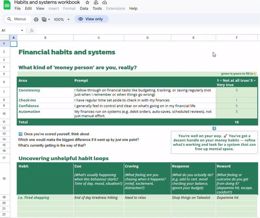Click the Check-ins score cell showing 1
The height and width of the screenshot is (218, 260).
tap(237, 100)
